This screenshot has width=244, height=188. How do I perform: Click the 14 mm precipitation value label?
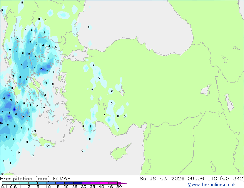[2, 123]
